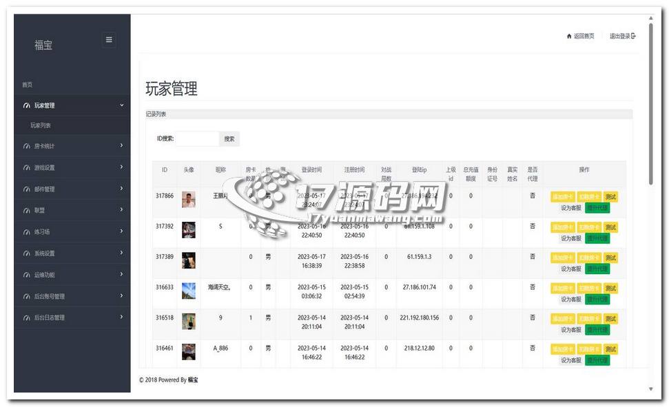669x407 pixels.
Task: Focus the ID搜索 input field
Action: point(197,139)
